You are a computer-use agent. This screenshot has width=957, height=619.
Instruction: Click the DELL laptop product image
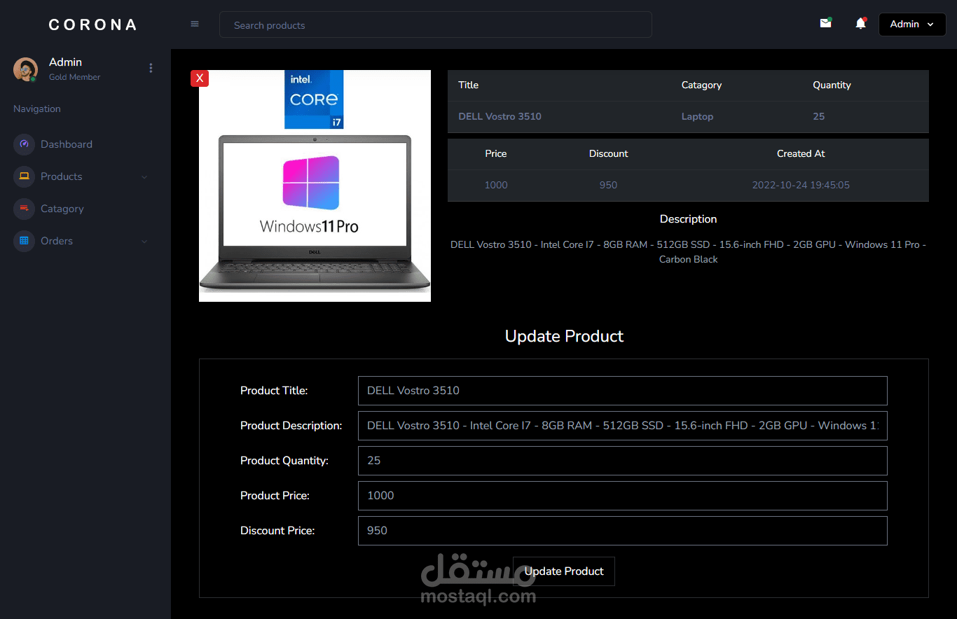(315, 186)
